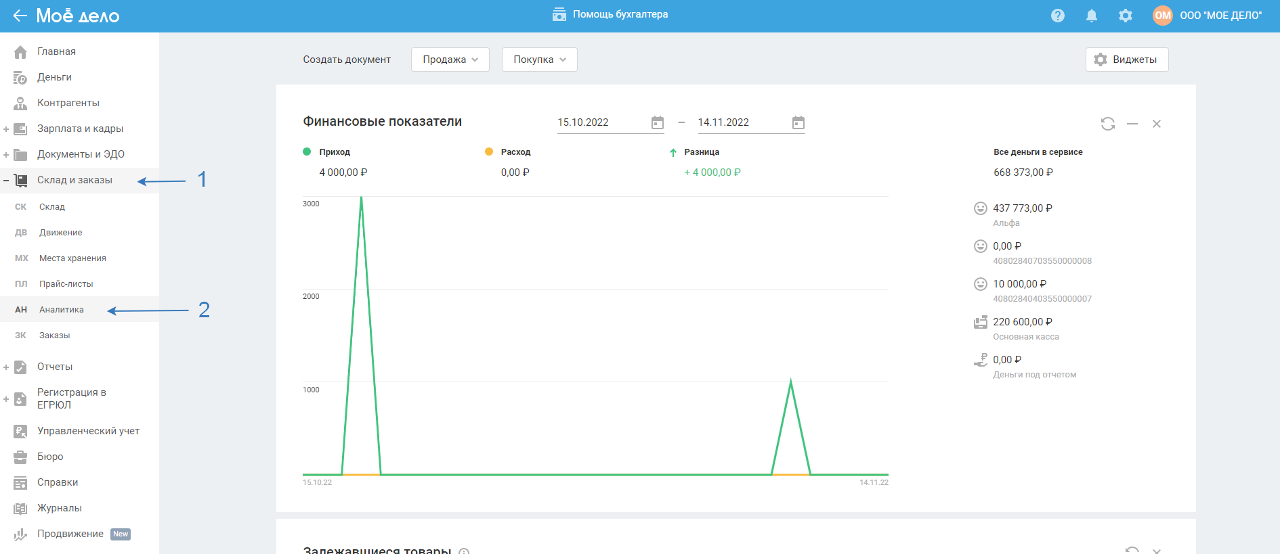Open the Продажа dropdown

pos(450,60)
